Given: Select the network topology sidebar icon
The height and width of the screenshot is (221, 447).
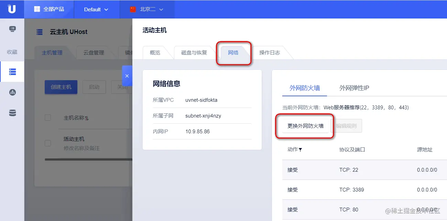Looking at the screenshot, I should [12, 92].
